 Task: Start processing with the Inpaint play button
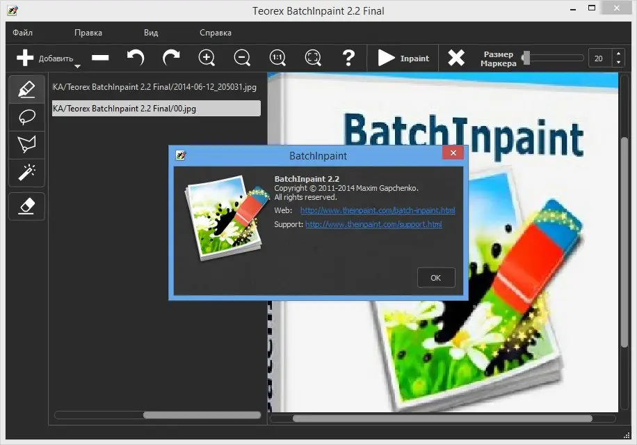(403, 58)
